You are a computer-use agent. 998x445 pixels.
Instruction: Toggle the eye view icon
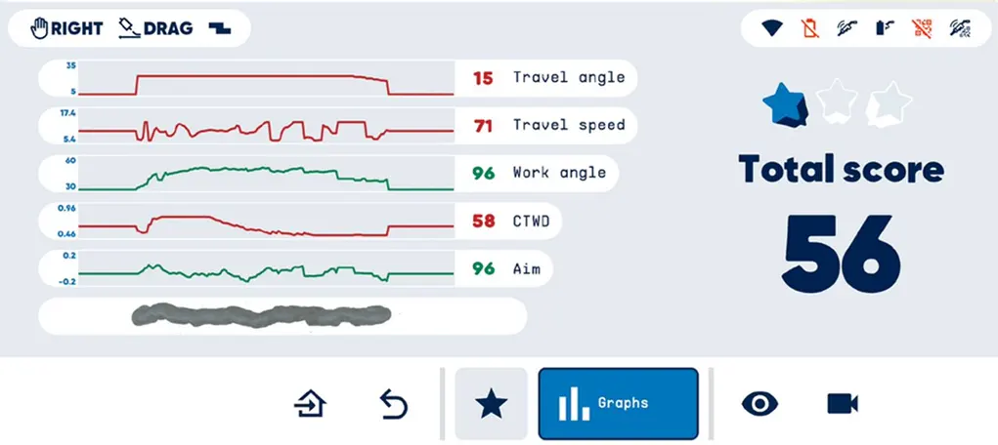[759, 403]
